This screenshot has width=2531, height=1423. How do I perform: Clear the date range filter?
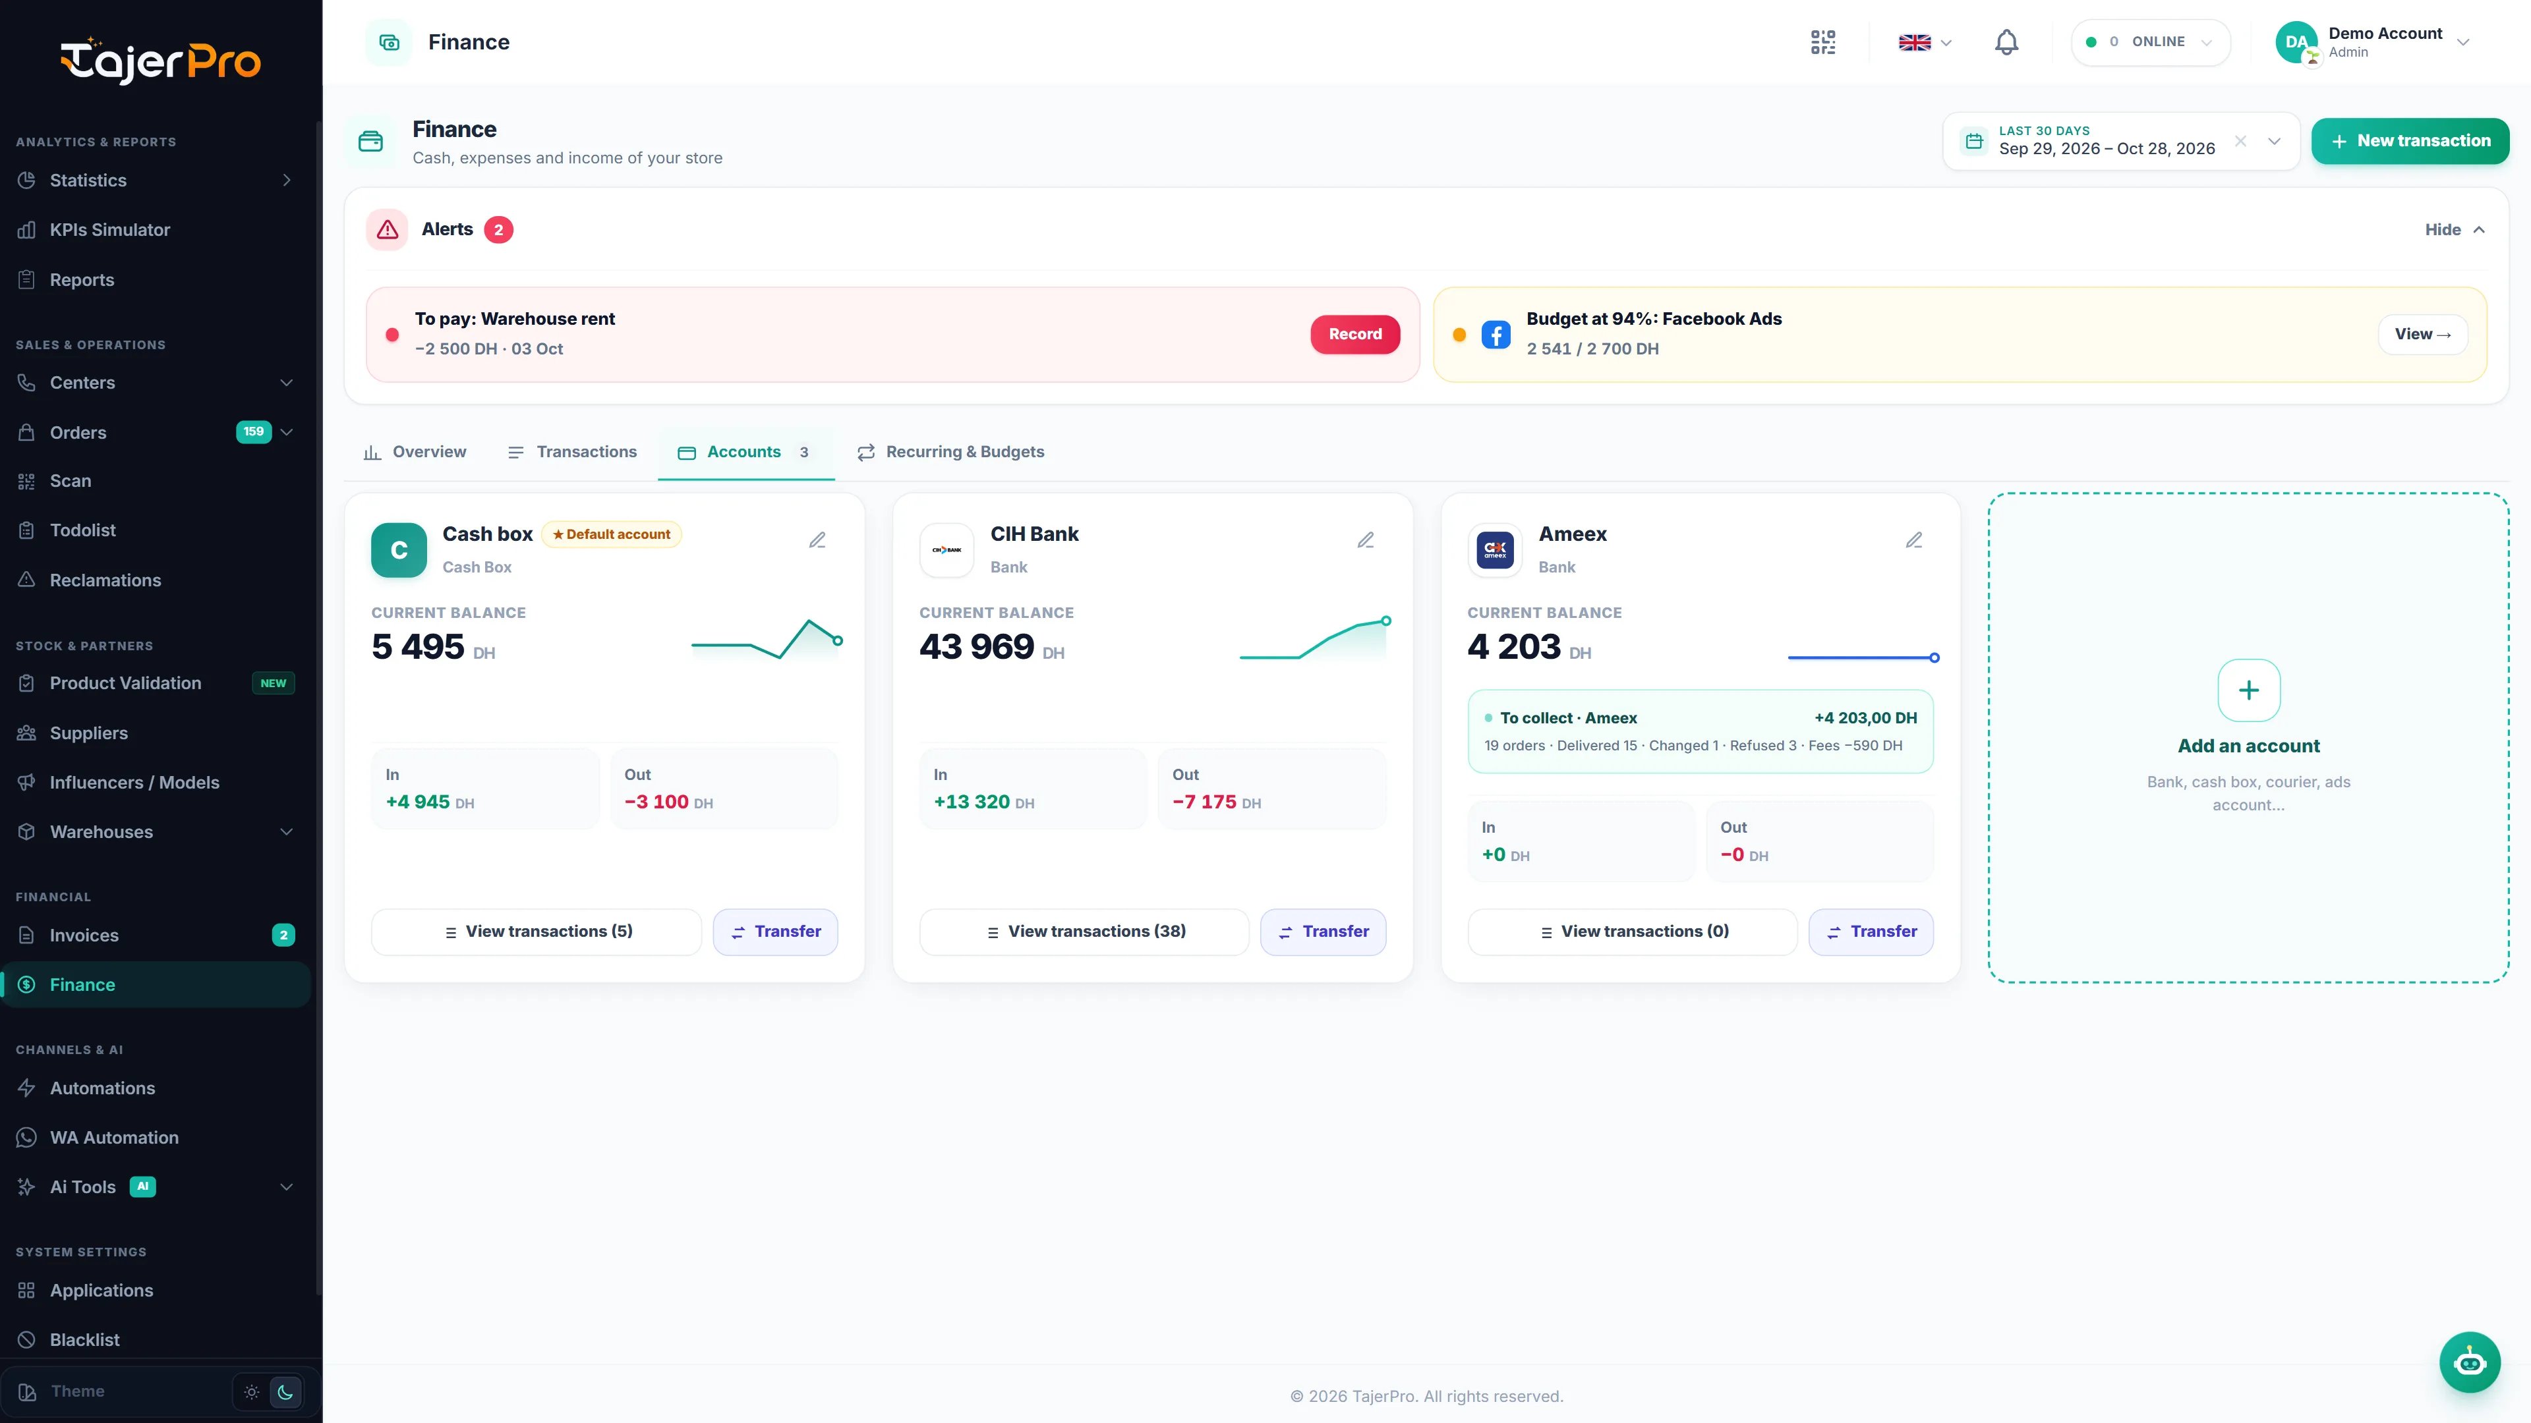(x=2240, y=142)
